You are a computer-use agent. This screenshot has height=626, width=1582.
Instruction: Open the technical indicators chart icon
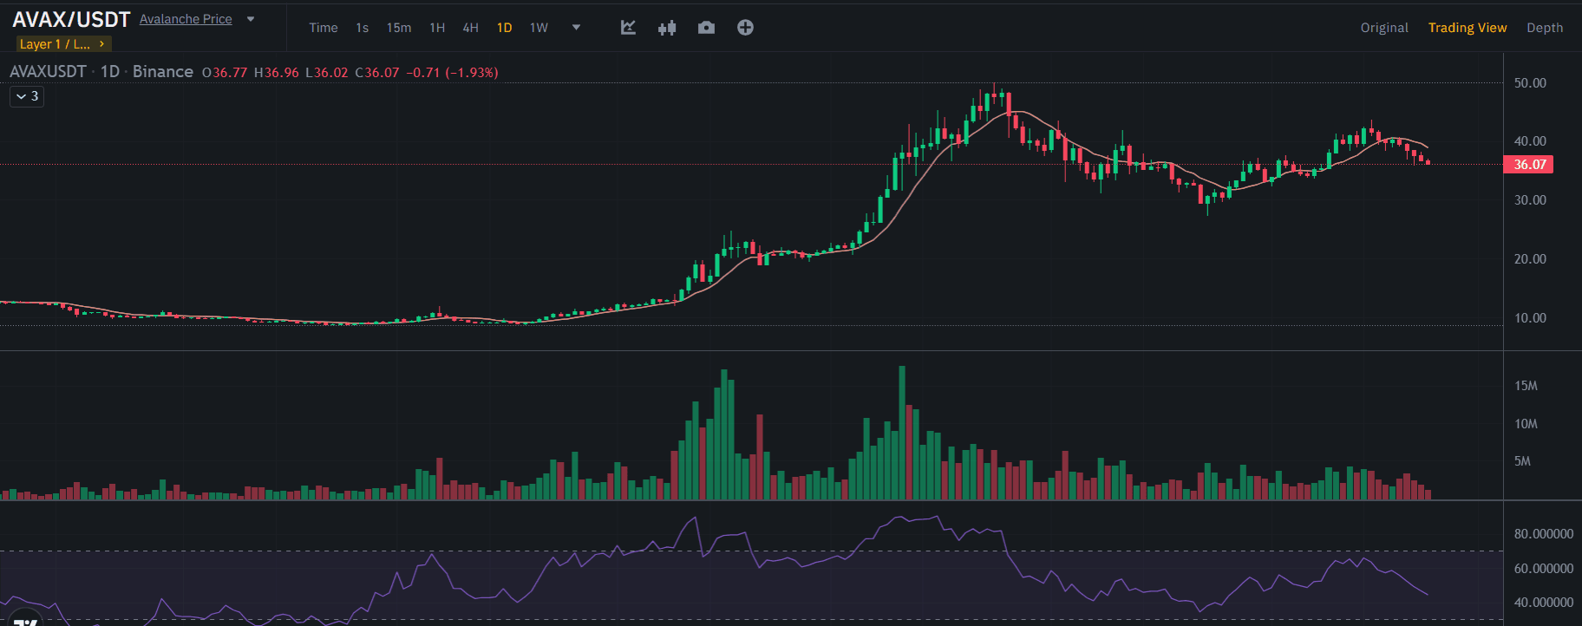pos(628,28)
